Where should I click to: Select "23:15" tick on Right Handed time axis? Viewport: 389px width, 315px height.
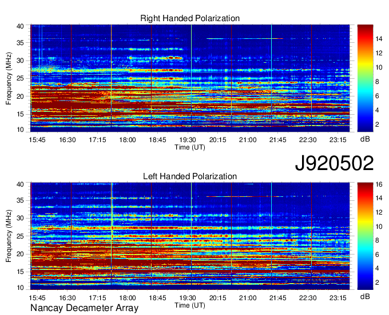pyautogui.click(x=338, y=140)
